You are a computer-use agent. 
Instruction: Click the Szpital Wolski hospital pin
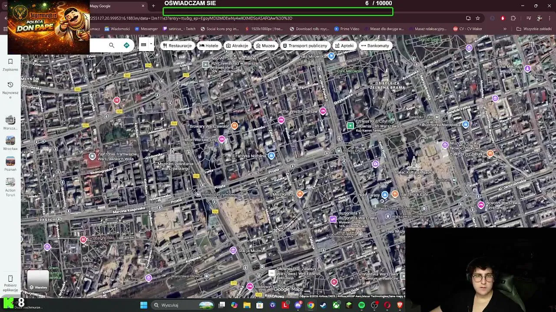pos(83,239)
